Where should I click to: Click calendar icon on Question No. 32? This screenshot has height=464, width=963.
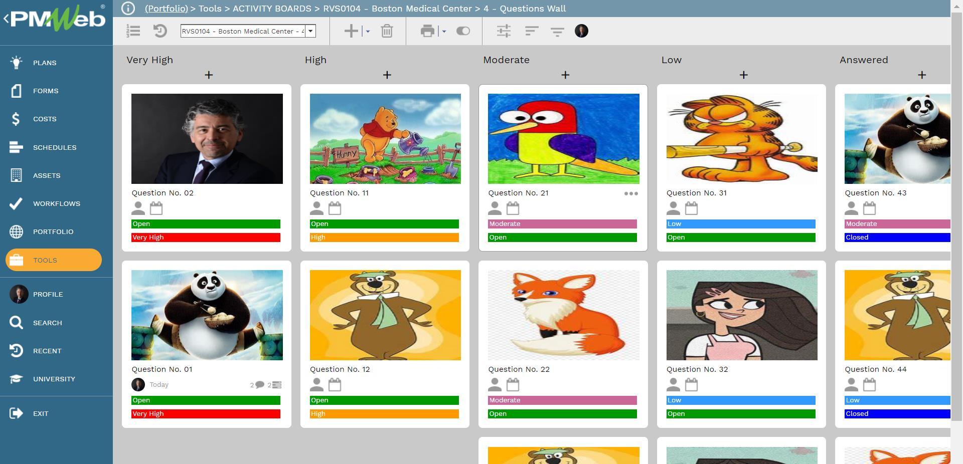click(x=691, y=384)
